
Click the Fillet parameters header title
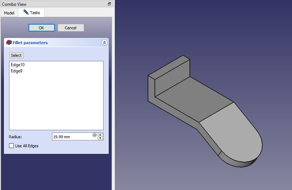pyautogui.click(x=30, y=43)
